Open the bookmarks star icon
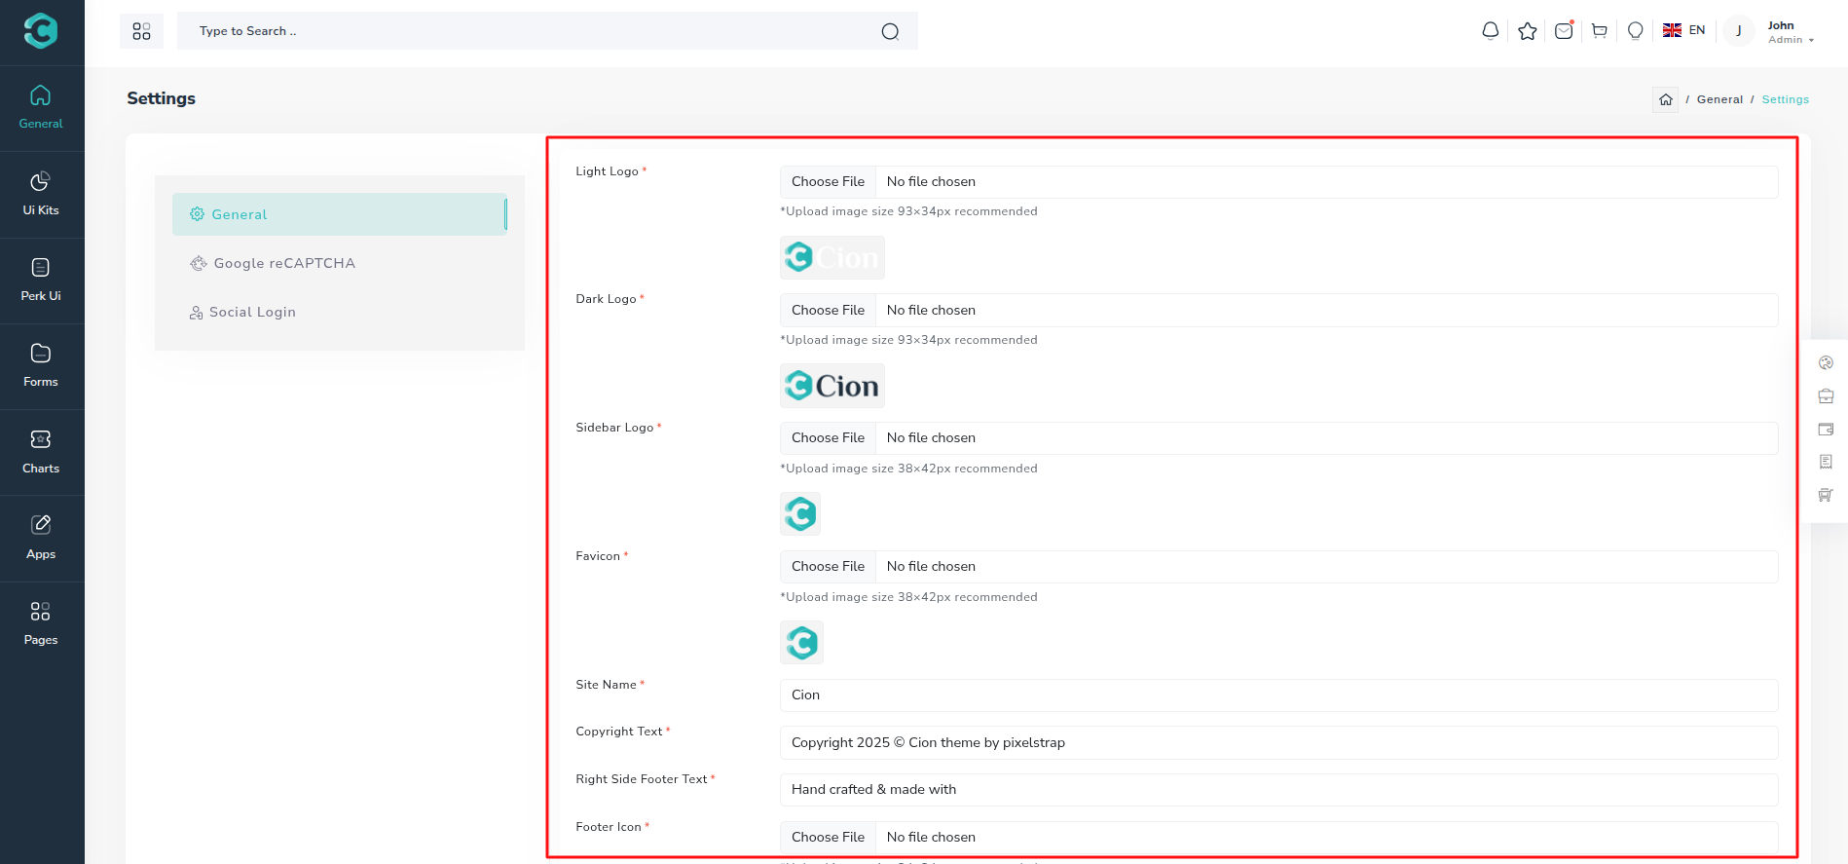 [x=1527, y=31]
